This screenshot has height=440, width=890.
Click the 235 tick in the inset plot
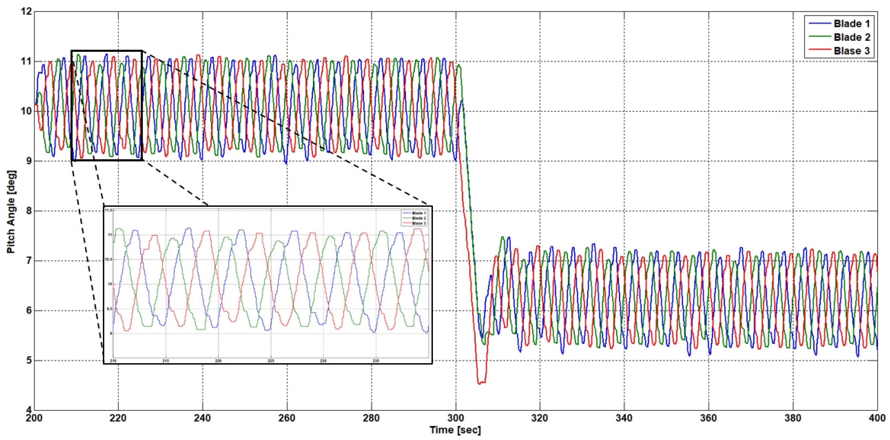pos(376,361)
